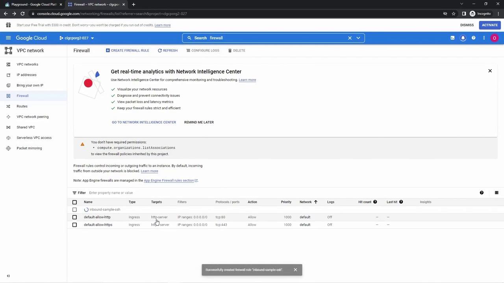Screen dimensions: 504x283
Task: Click the search field containing firewall
Action: 273,38
